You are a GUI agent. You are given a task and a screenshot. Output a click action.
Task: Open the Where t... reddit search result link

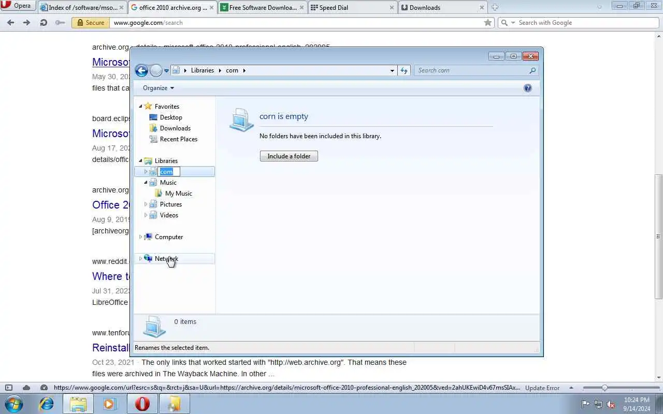click(111, 276)
